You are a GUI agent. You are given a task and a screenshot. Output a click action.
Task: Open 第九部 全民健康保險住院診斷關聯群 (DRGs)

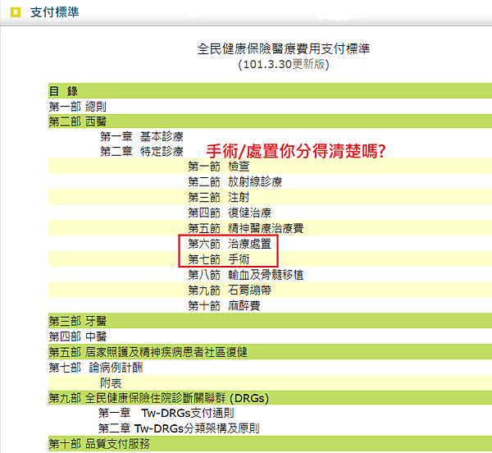pyautogui.click(x=159, y=398)
